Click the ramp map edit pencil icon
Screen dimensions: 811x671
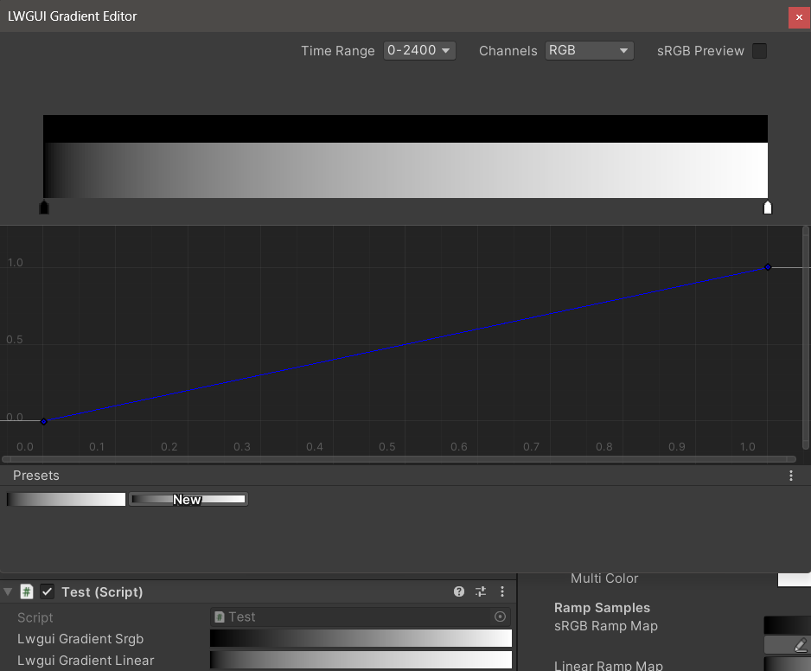point(800,645)
